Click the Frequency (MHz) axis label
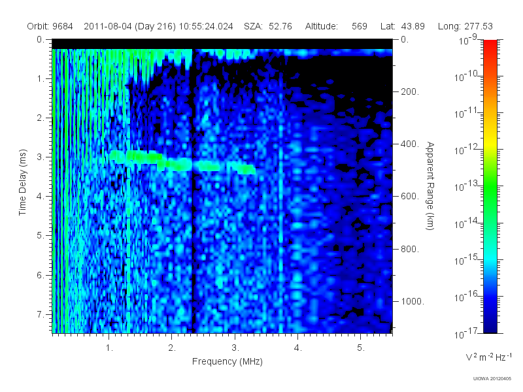Screen dimensions: 523x392 click(x=228, y=361)
